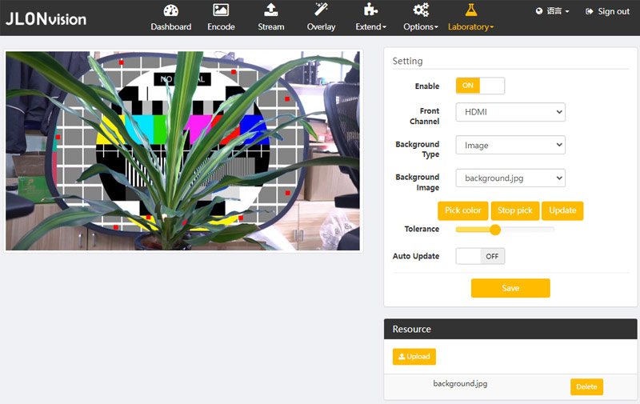
Task: Open the Background Type dropdown
Action: point(510,145)
